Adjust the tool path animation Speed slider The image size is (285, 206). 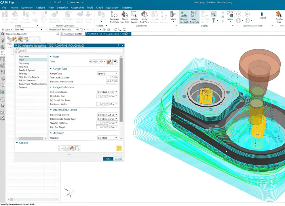click(262, 14)
